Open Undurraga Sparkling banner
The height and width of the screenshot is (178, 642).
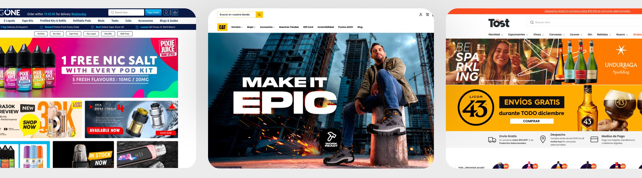544,62
